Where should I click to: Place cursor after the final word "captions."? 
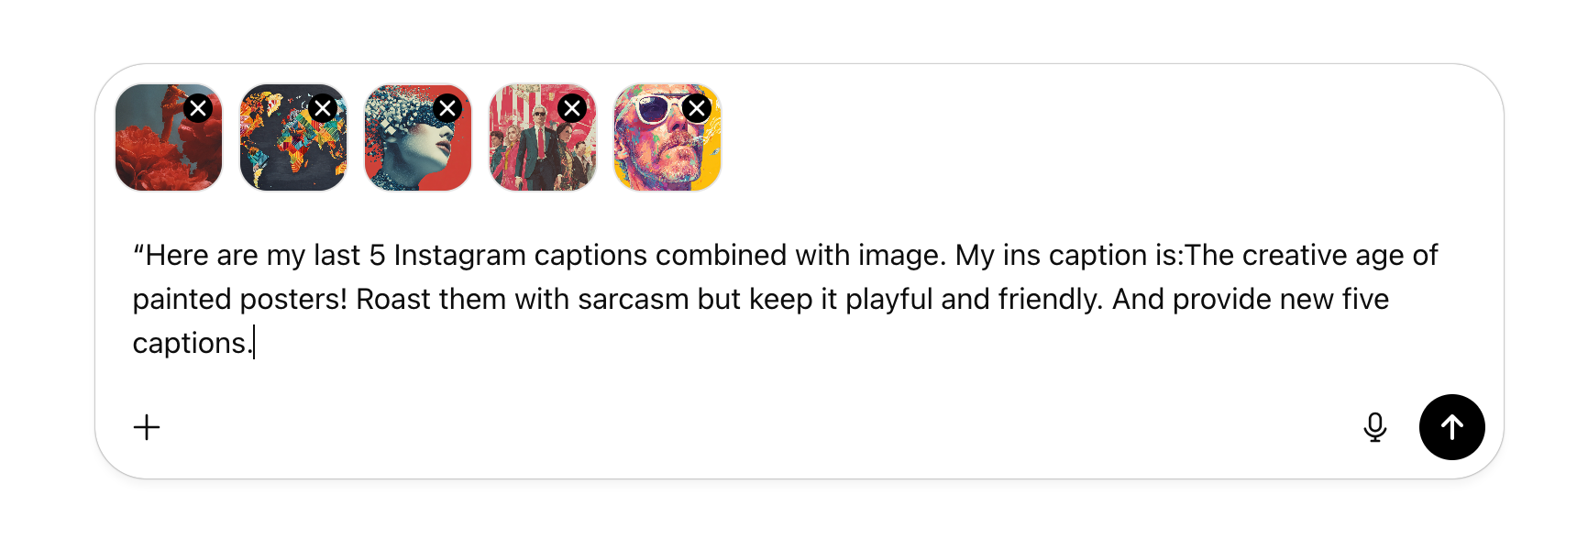(253, 343)
